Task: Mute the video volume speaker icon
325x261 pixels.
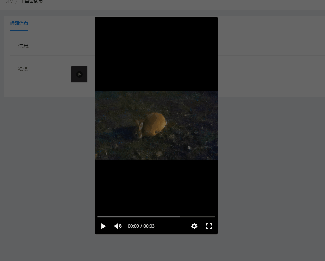Action: 118,226
